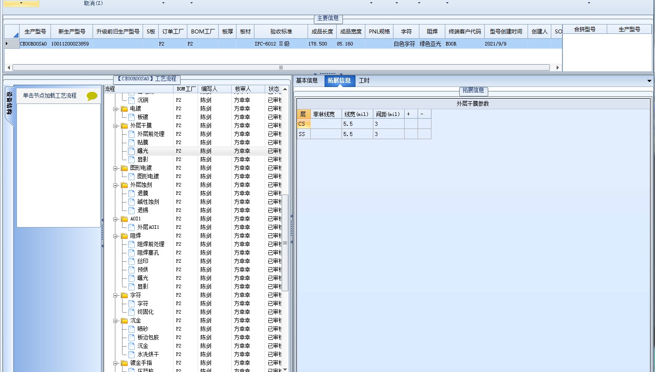This screenshot has width=655, height=372.
Task: Click the document icon beside 退锡
Action: point(131,211)
